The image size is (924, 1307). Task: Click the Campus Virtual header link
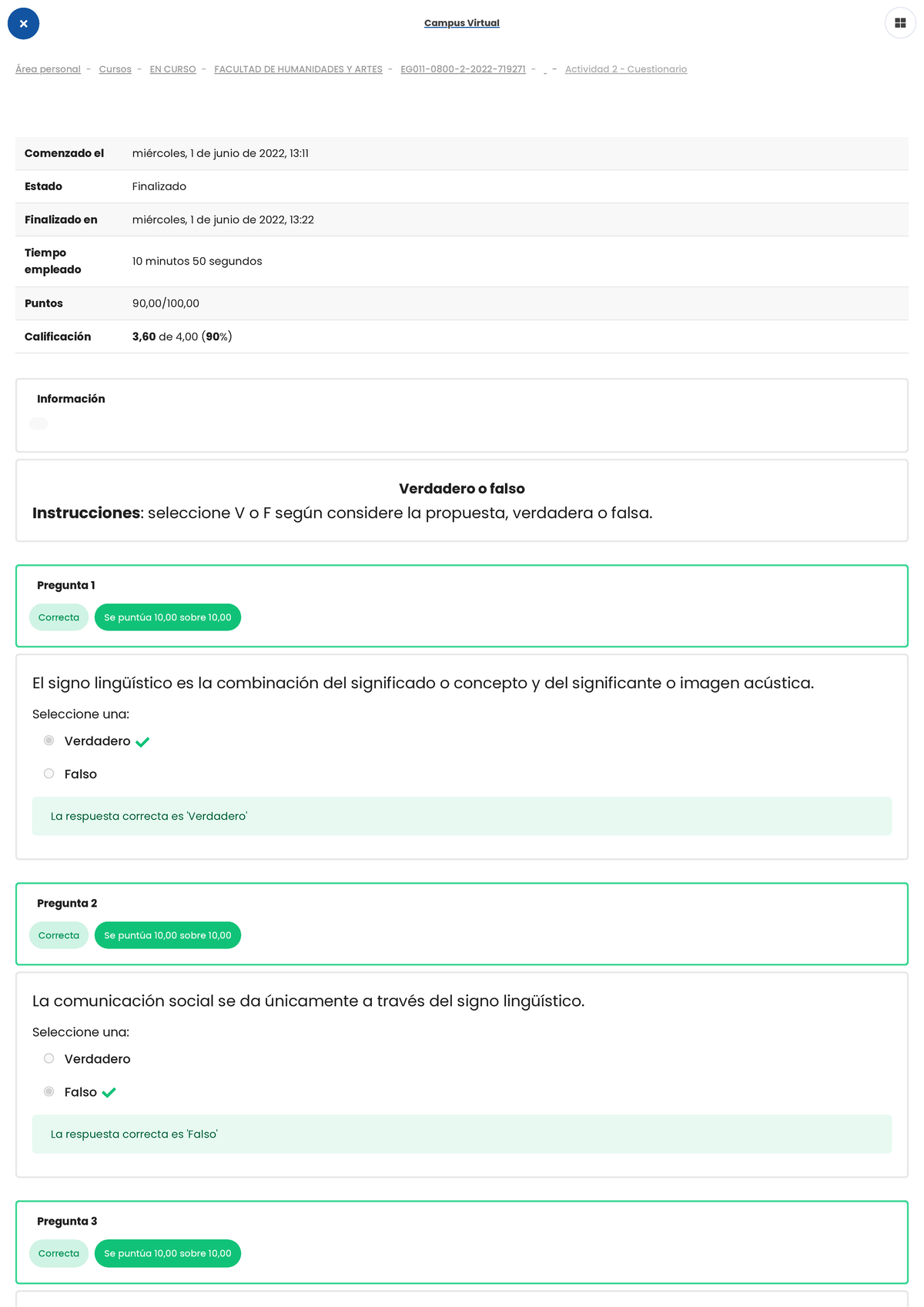(461, 23)
